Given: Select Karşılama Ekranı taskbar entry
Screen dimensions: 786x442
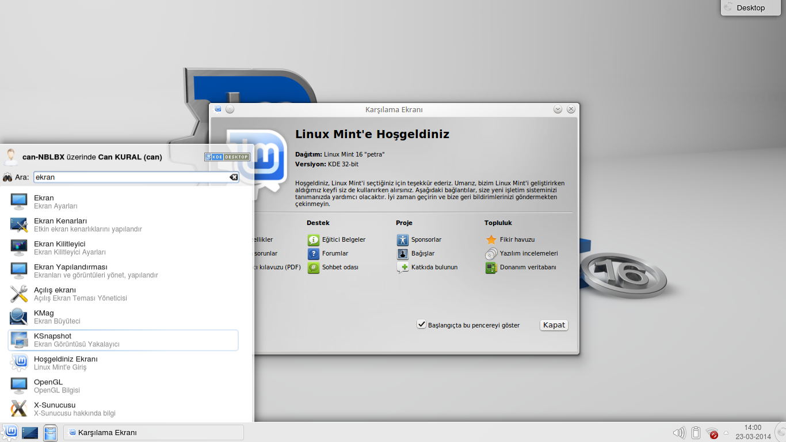Looking at the screenshot, I should [154, 432].
